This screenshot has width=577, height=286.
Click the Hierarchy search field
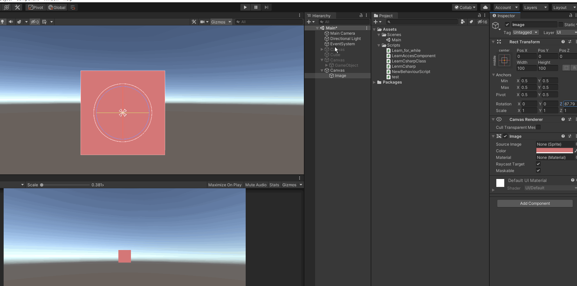344,22
